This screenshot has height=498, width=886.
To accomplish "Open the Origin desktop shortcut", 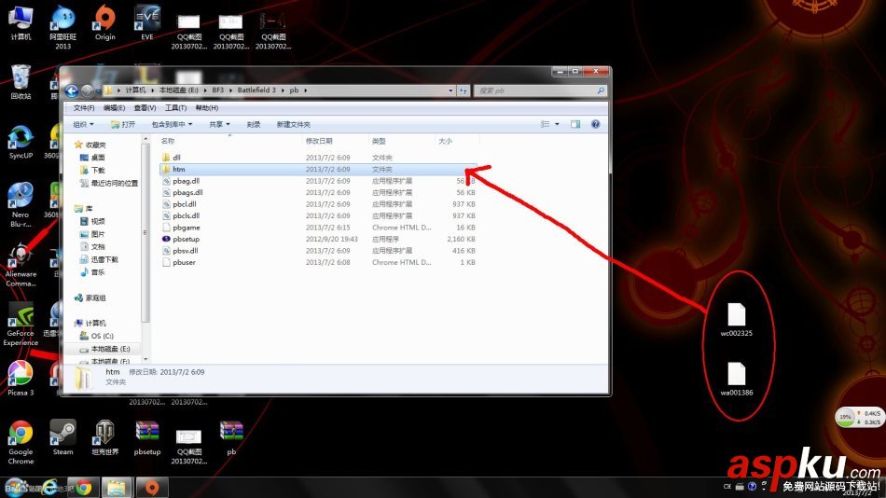I will 105,22.
